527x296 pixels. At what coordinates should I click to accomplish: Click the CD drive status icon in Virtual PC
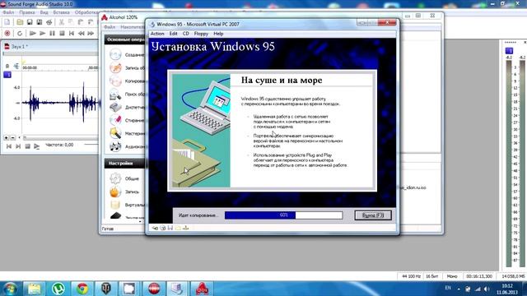(x=163, y=228)
